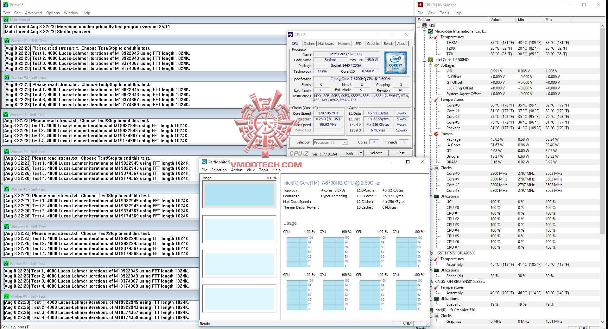This screenshot has width=608, height=329.
Task: Click the CPU Clocks waveform icon in HWMonitor
Action: (x=436, y=168)
